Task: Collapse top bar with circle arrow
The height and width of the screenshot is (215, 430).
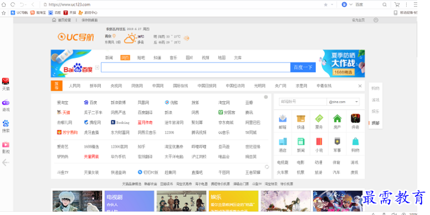Action: pos(376,20)
